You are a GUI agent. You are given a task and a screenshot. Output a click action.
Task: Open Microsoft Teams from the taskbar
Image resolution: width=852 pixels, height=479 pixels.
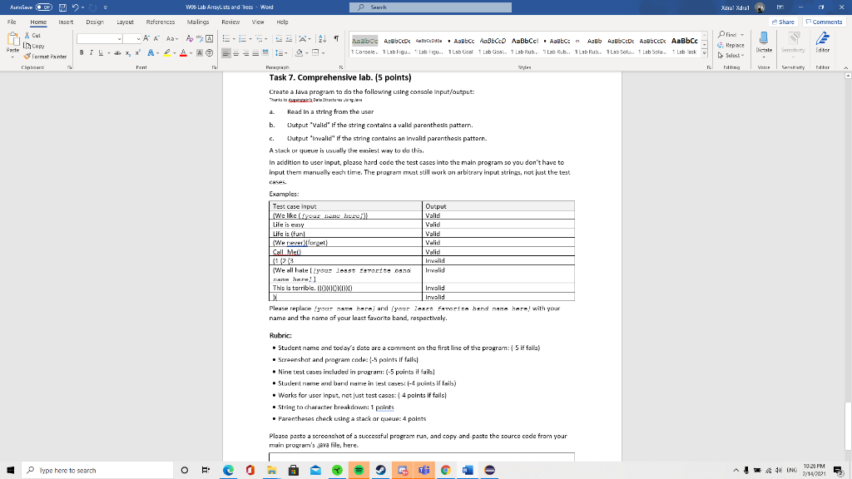click(424, 470)
